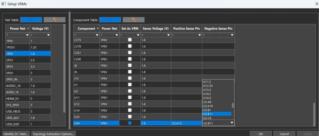The width and height of the screenshot is (319, 136).
Task: Click the U34 sense voltage 1.8 cell
Action: (x=156, y=123)
